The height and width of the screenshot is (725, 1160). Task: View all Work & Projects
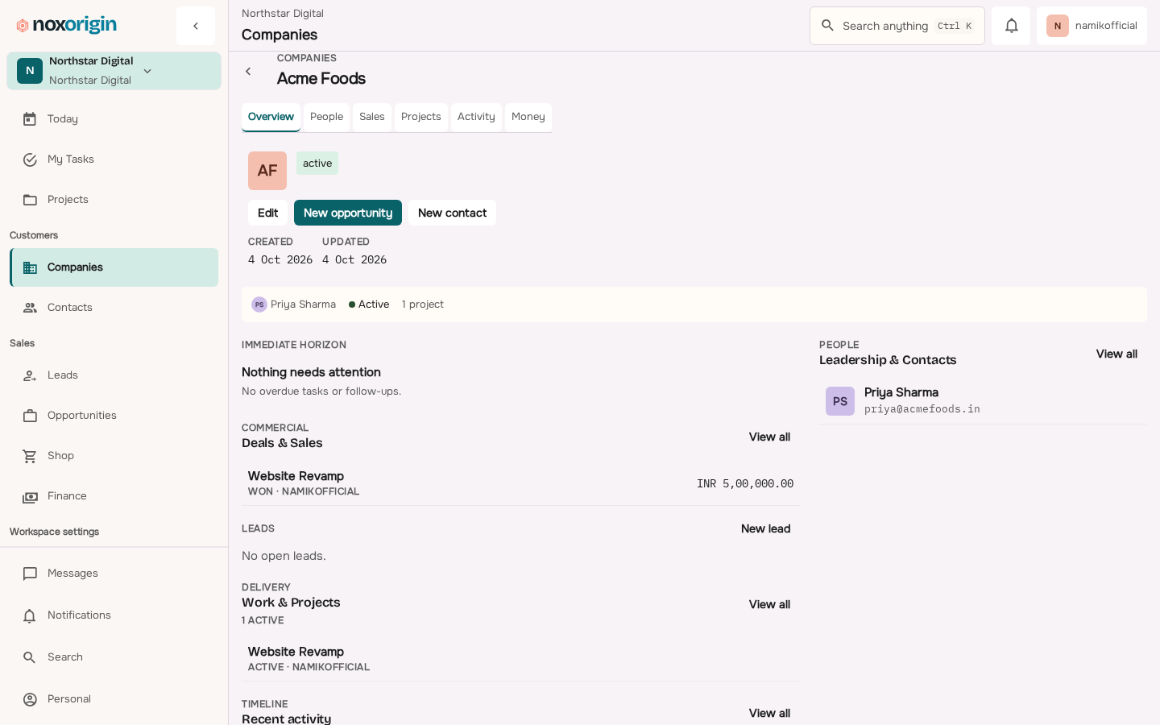pyautogui.click(x=769, y=604)
